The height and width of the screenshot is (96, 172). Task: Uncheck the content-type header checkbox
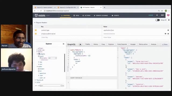click(x=36, y=30)
